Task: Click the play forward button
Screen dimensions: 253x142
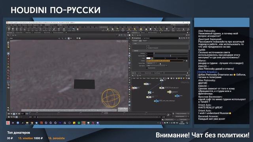Action: [17, 114]
